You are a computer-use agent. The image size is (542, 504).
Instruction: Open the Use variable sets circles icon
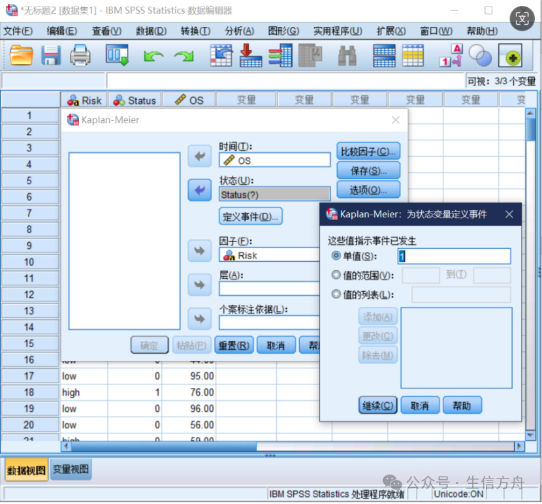click(x=480, y=55)
